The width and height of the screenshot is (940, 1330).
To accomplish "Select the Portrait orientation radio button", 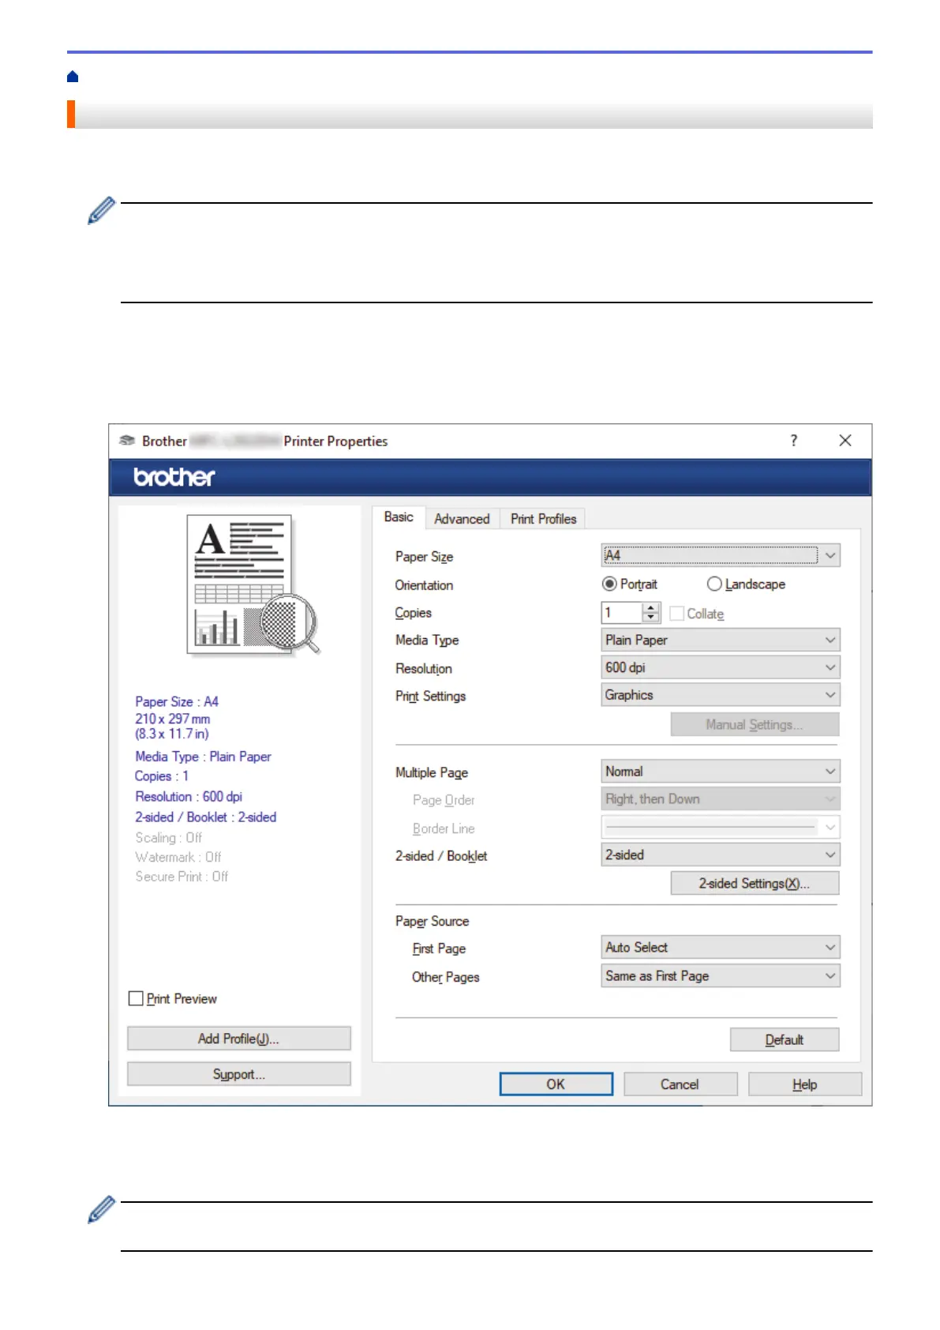I will (609, 584).
